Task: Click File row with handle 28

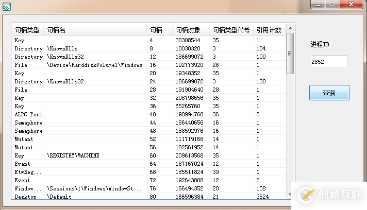Action: tap(148, 90)
